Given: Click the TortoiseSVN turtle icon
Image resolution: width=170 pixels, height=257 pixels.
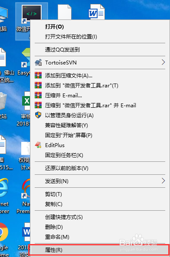Looking at the screenshot, I should (x=38, y=63).
